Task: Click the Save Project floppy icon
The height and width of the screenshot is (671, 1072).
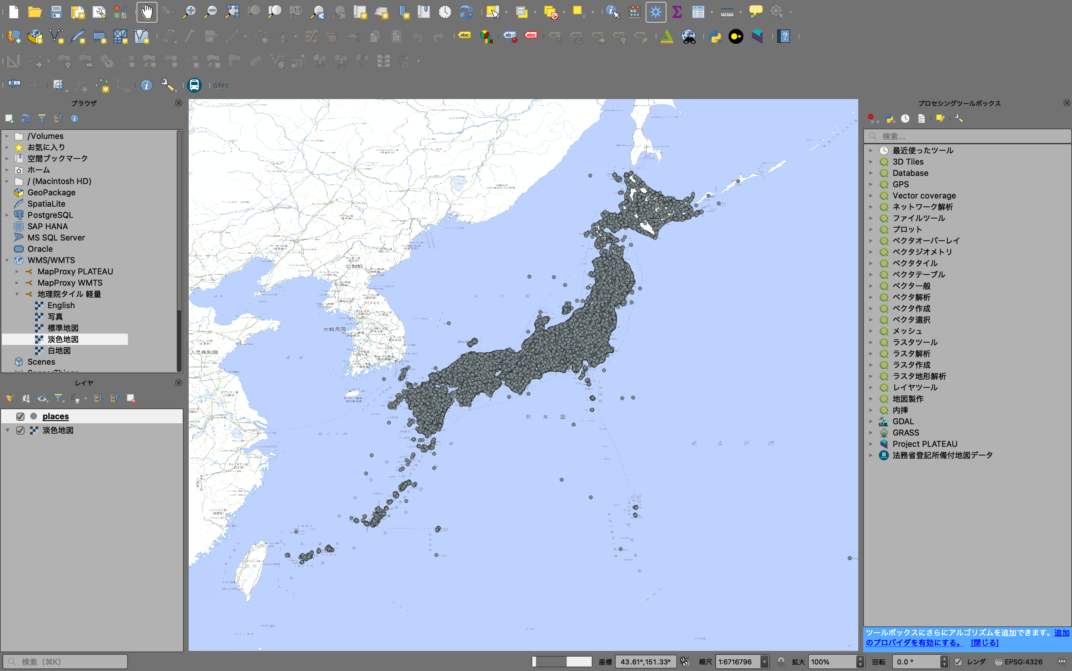Action: 56,12
